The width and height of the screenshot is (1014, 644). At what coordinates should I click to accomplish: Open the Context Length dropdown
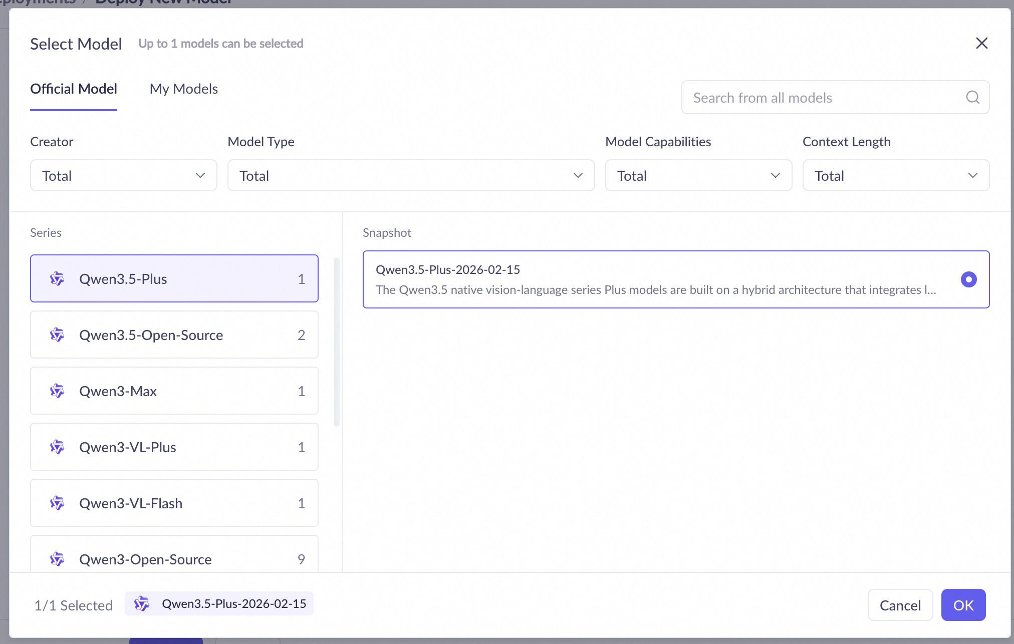tap(896, 175)
